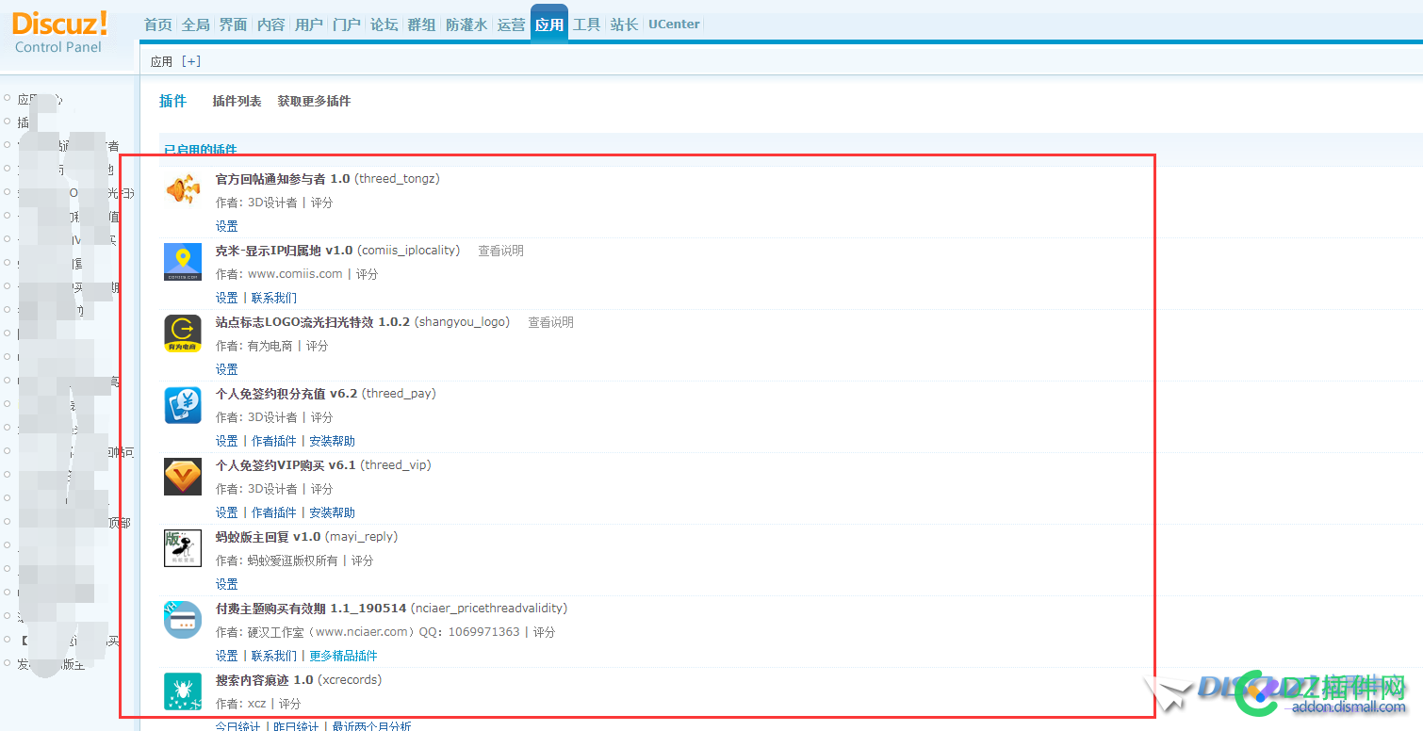The image size is (1423, 731).
Task: Open 设置 for 蚂蚁版主回复 plugin
Action: point(226,584)
